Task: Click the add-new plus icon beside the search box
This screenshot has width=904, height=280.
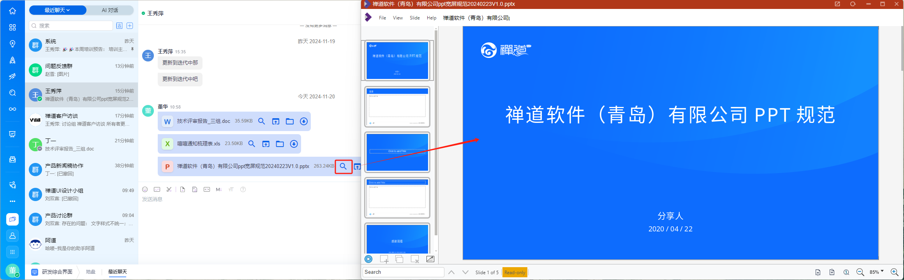Action: 130,26
